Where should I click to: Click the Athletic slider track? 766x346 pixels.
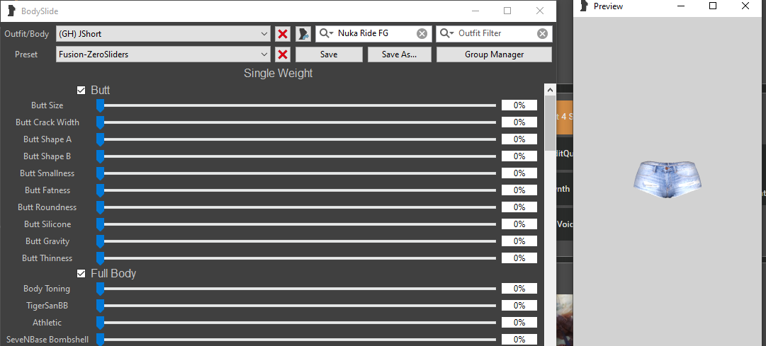(x=296, y=323)
